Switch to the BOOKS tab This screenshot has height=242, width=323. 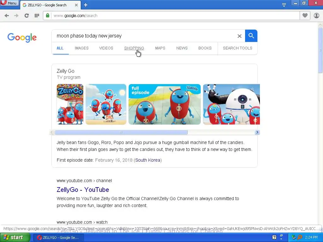[205, 48]
